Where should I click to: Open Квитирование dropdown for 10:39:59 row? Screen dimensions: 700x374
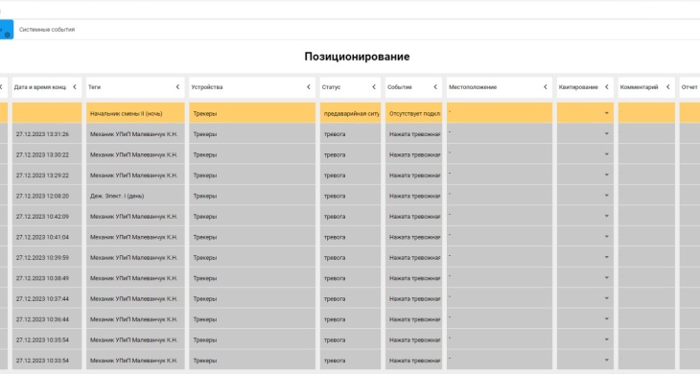[x=606, y=257]
